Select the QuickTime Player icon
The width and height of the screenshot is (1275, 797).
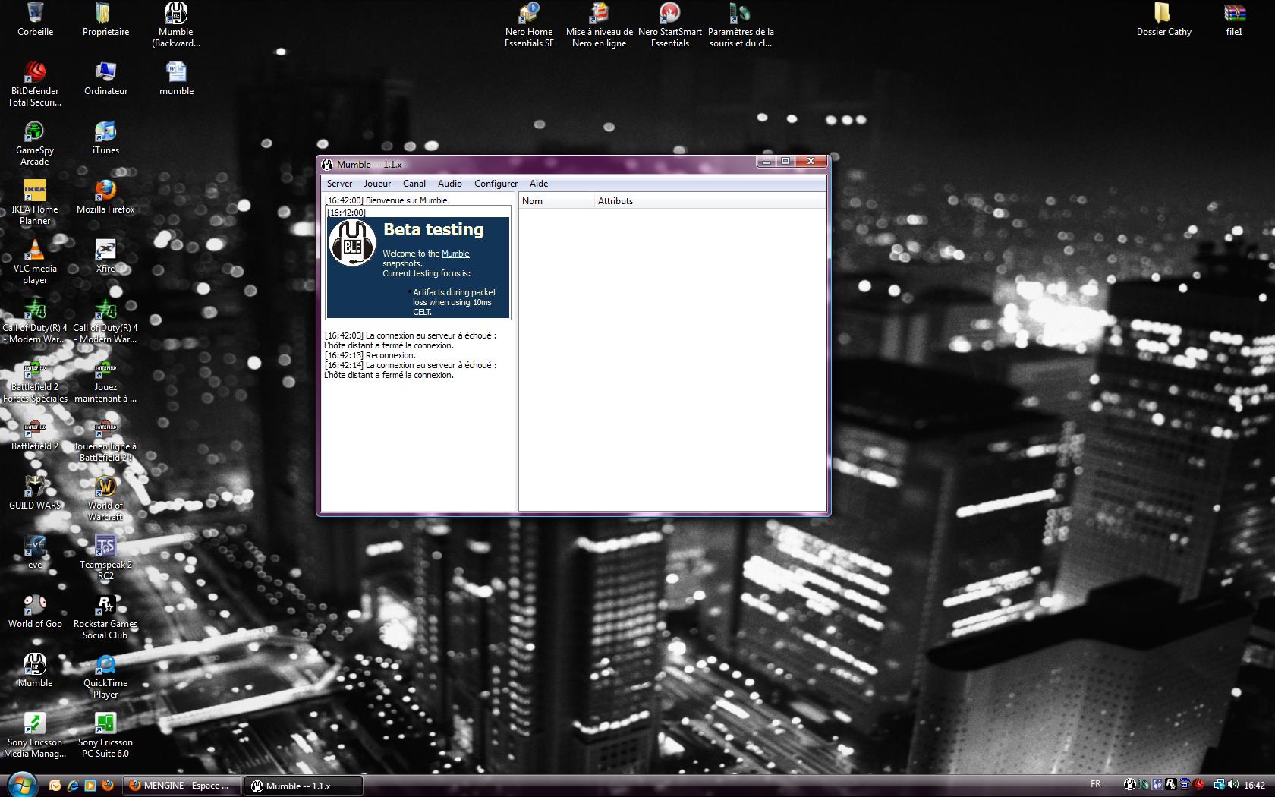tap(105, 676)
